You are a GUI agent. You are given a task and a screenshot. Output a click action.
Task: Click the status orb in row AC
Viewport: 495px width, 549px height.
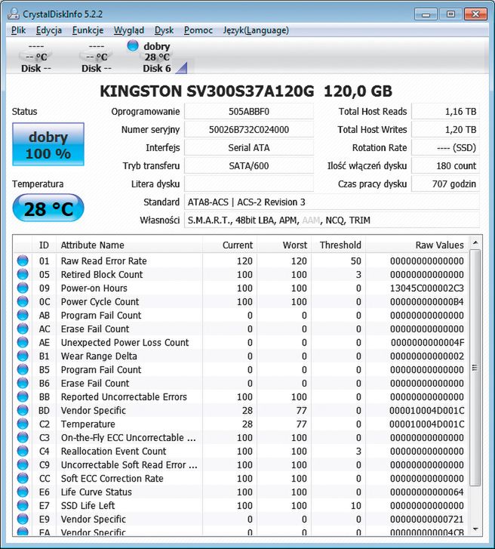[23, 328]
